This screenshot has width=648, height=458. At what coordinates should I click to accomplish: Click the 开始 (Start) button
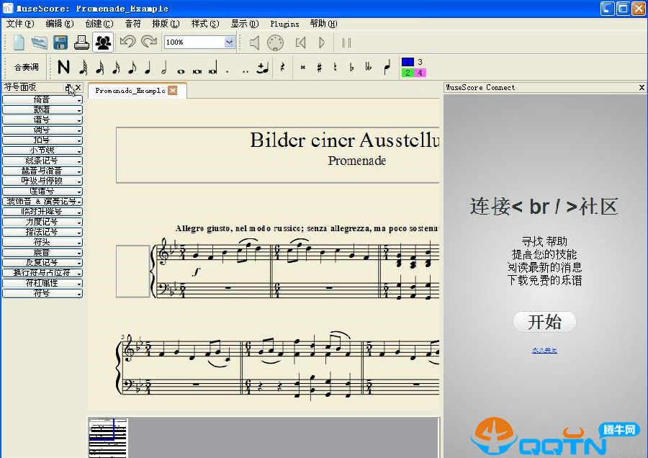[x=544, y=322]
